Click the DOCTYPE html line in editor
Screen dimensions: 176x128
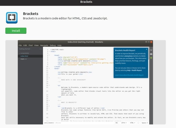pyautogui.click(x=57, y=49)
